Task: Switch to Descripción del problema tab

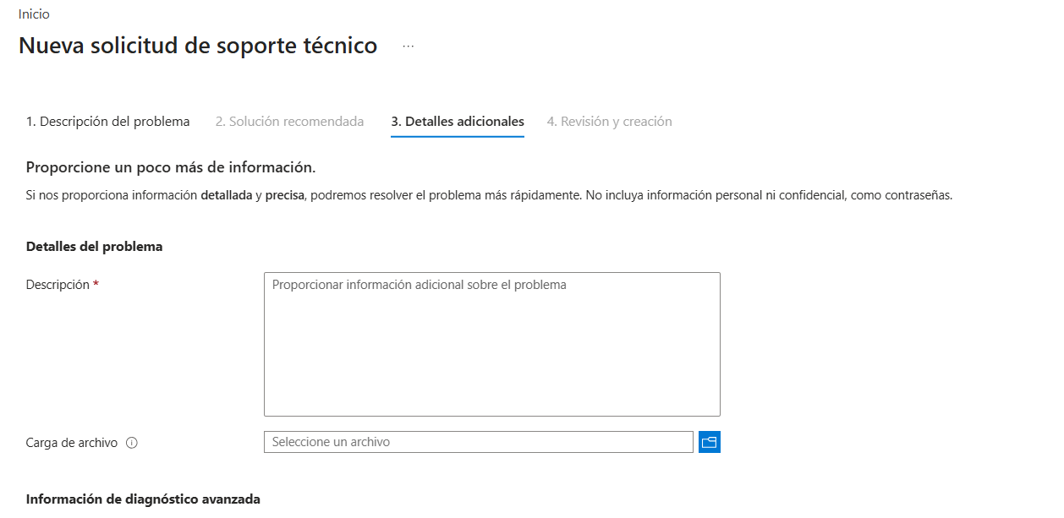Action: click(108, 122)
